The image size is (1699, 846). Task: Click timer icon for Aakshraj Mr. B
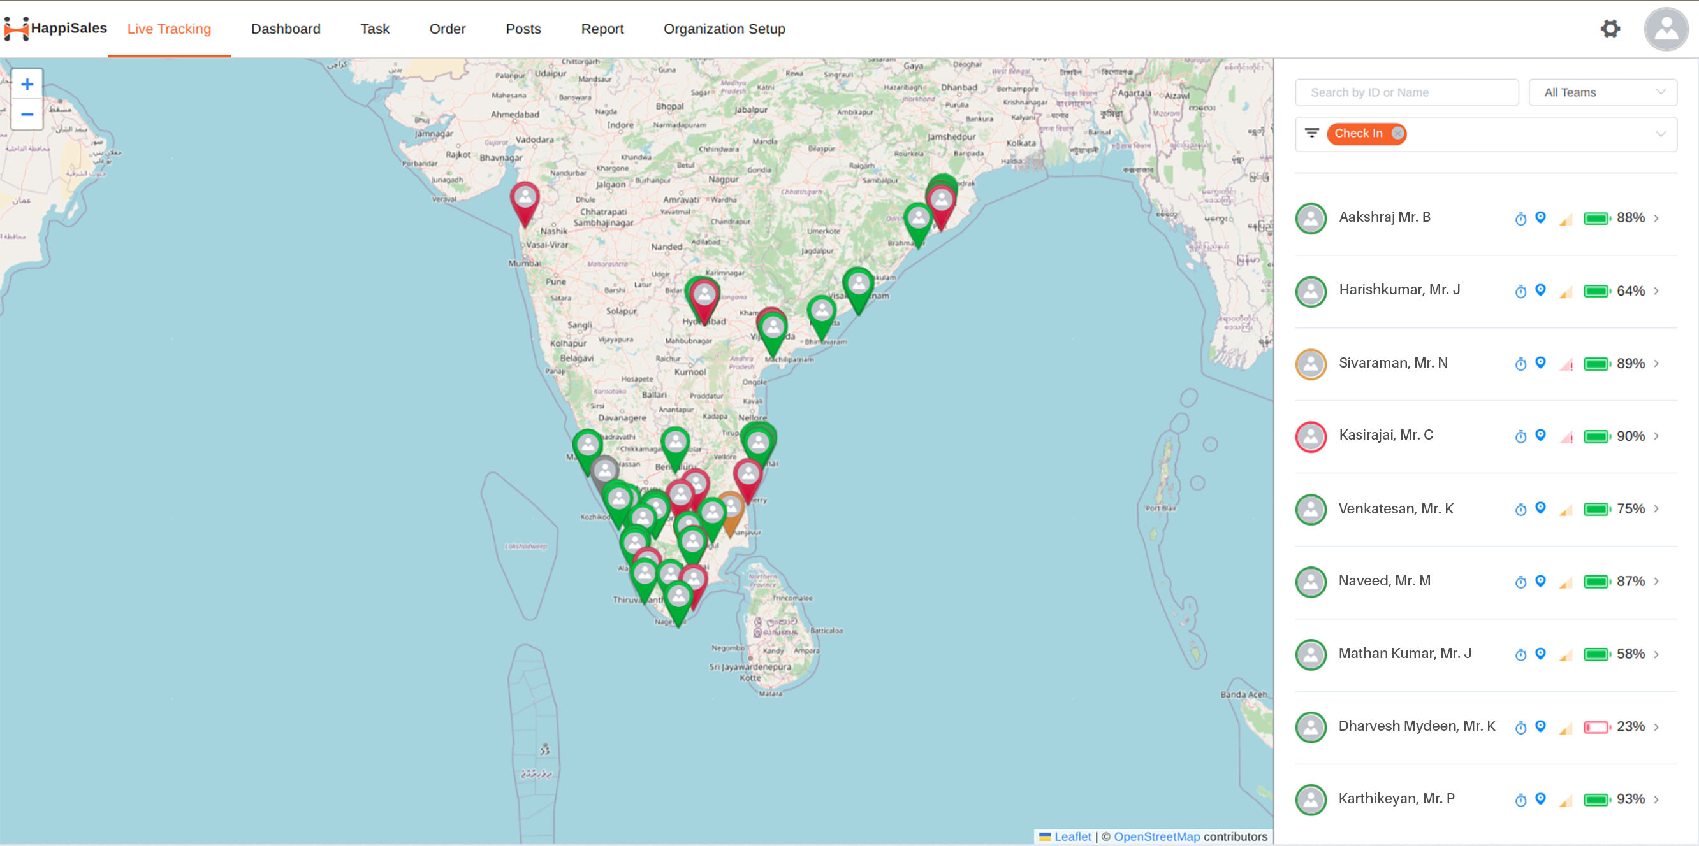coord(1521,219)
